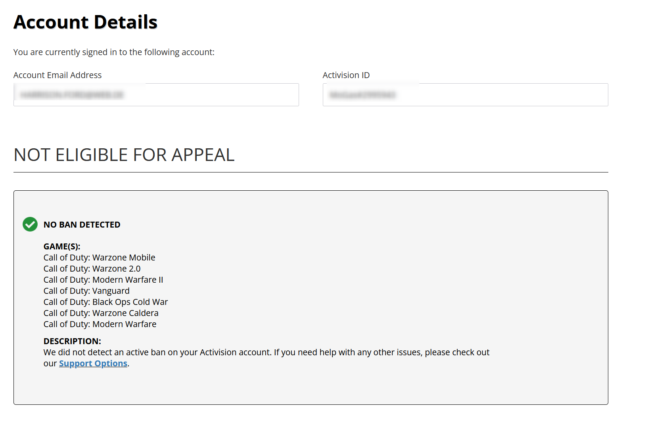Click the Activision ID label
The height and width of the screenshot is (429, 648).
(x=346, y=75)
